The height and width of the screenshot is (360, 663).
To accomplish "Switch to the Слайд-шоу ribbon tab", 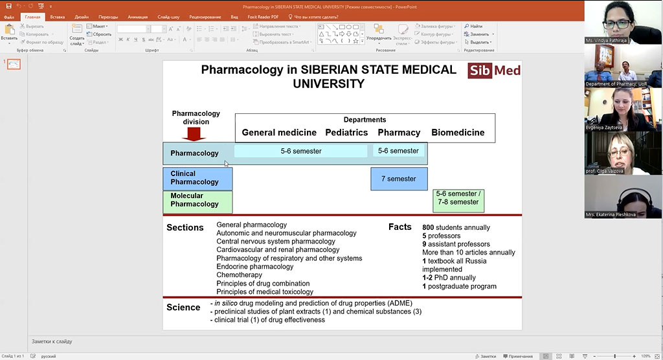I will [168, 17].
